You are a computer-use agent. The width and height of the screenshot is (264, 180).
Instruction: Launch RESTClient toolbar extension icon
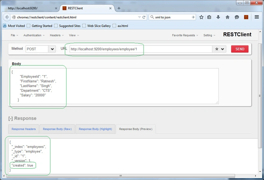click(x=246, y=17)
